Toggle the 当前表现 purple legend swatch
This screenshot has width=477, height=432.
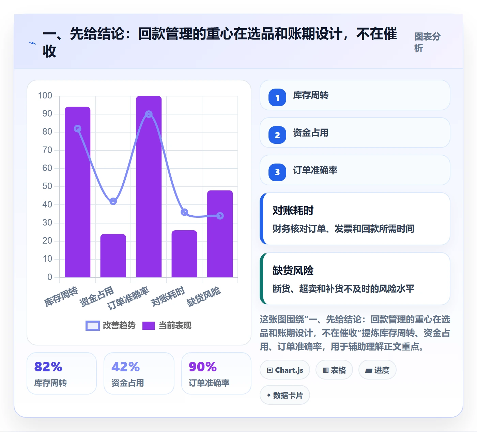pyautogui.click(x=149, y=326)
